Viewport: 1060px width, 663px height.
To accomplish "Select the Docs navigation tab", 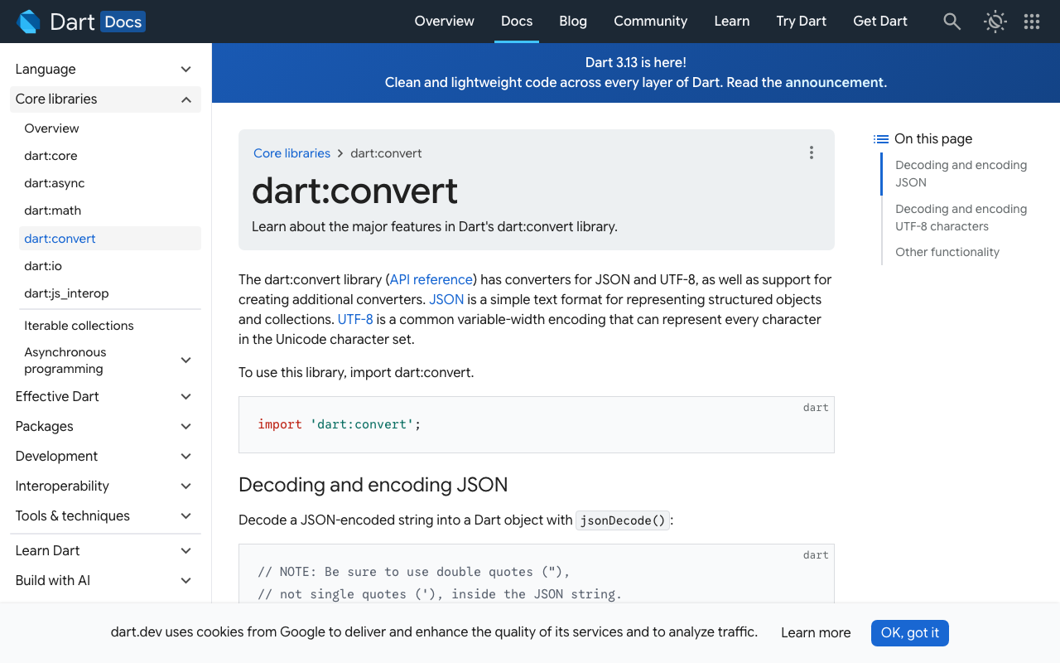I will click(517, 22).
